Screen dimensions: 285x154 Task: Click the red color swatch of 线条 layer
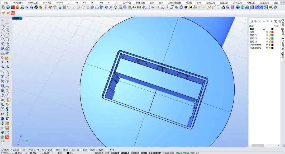pos(272,32)
